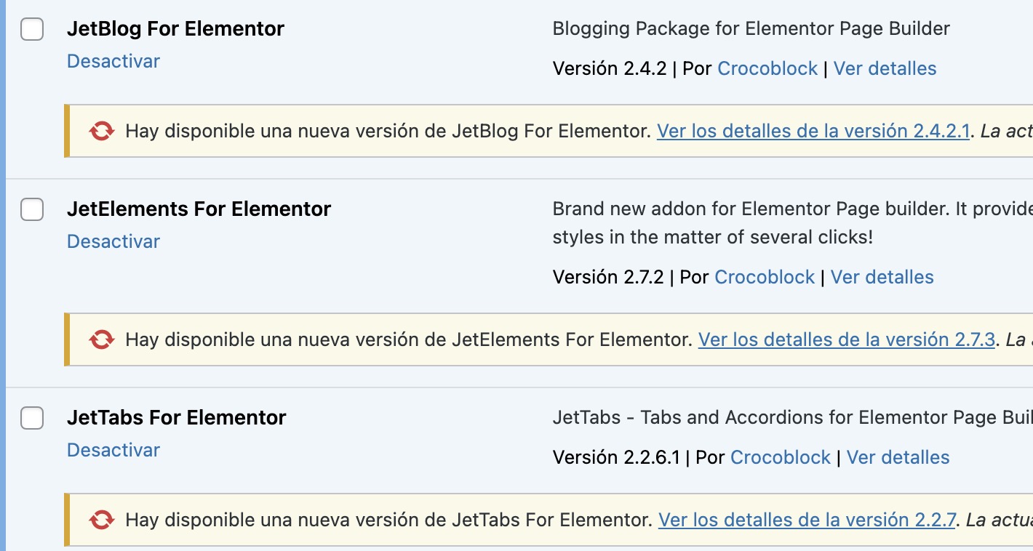Click the JetElements update refresh icon

pyautogui.click(x=102, y=339)
